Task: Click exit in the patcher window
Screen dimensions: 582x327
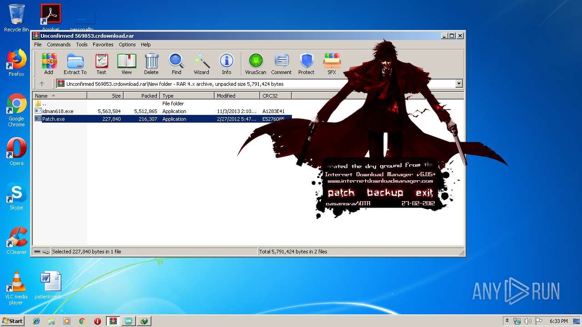Action: coord(424,193)
